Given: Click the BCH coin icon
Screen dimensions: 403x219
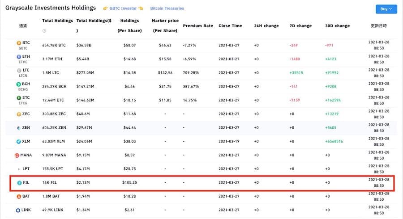Looking at the screenshot, I should pyautogui.click(x=18, y=84).
